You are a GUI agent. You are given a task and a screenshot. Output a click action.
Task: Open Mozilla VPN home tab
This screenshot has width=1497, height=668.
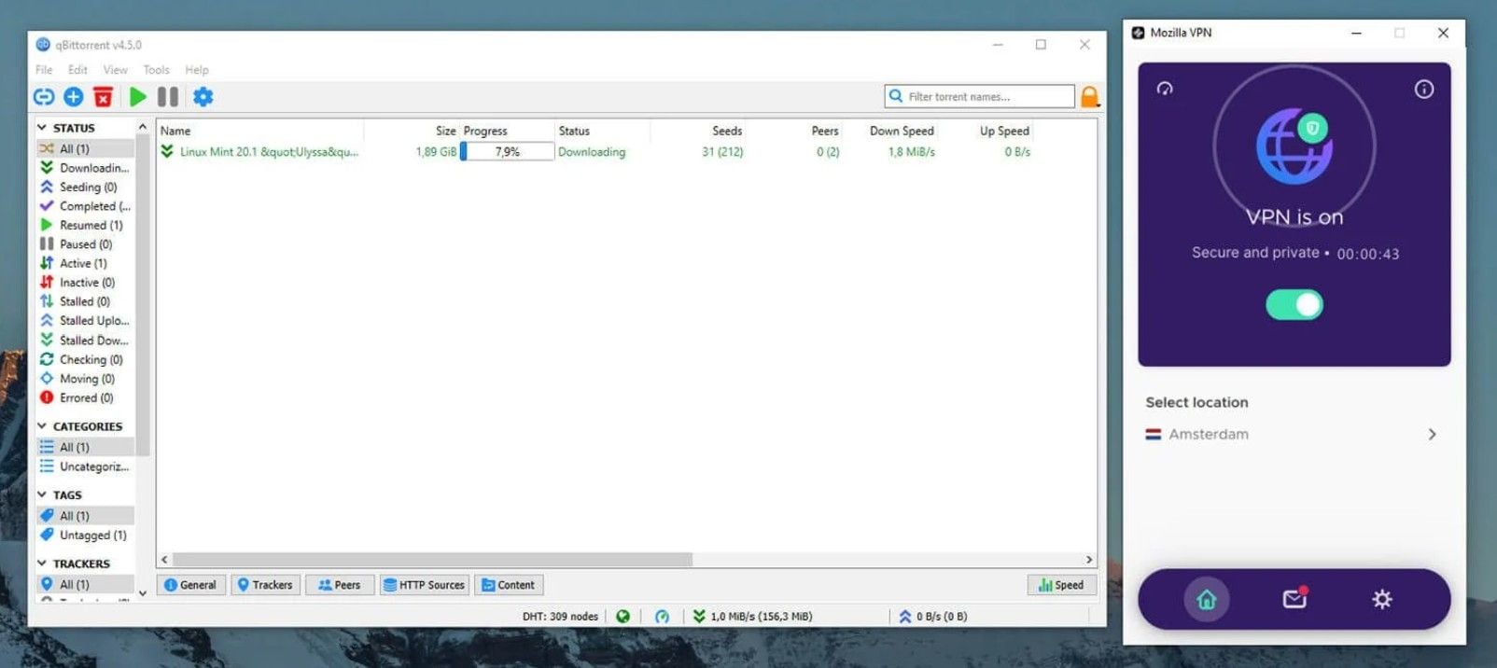point(1206,600)
